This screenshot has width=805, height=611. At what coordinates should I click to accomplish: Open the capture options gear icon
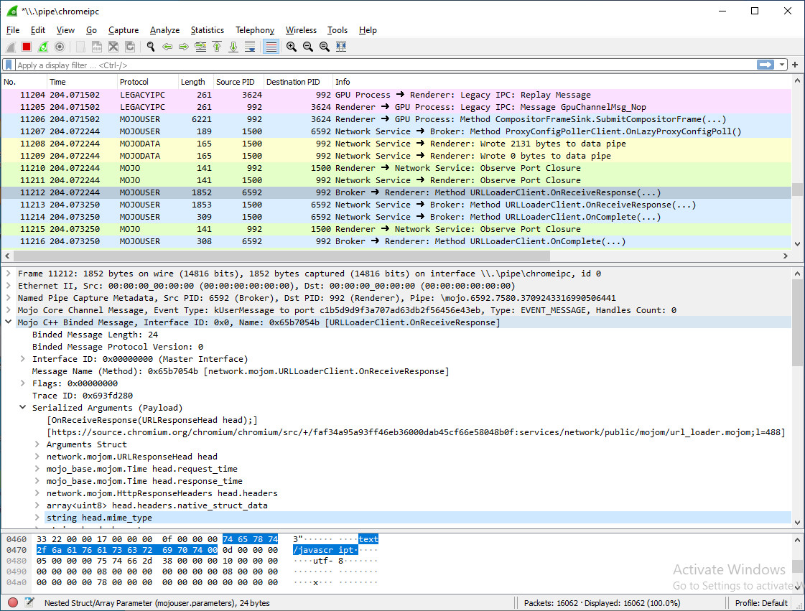click(x=60, y=47)
